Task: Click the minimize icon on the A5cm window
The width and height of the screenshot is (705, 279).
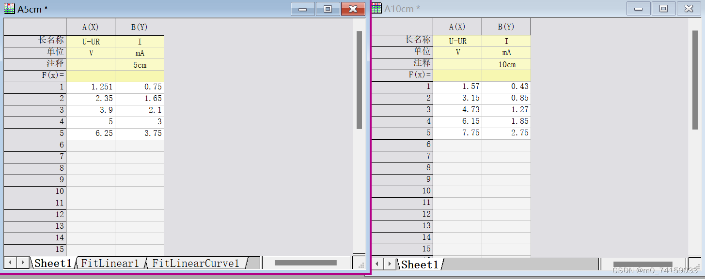Action: pos(302,8)
